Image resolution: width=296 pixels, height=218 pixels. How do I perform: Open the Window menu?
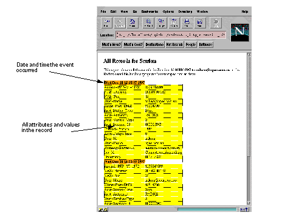202,12
